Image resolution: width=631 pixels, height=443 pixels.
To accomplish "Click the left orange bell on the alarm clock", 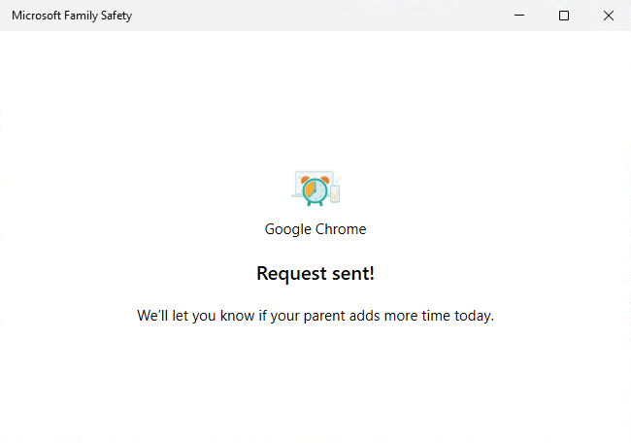I will coord(306,180).
